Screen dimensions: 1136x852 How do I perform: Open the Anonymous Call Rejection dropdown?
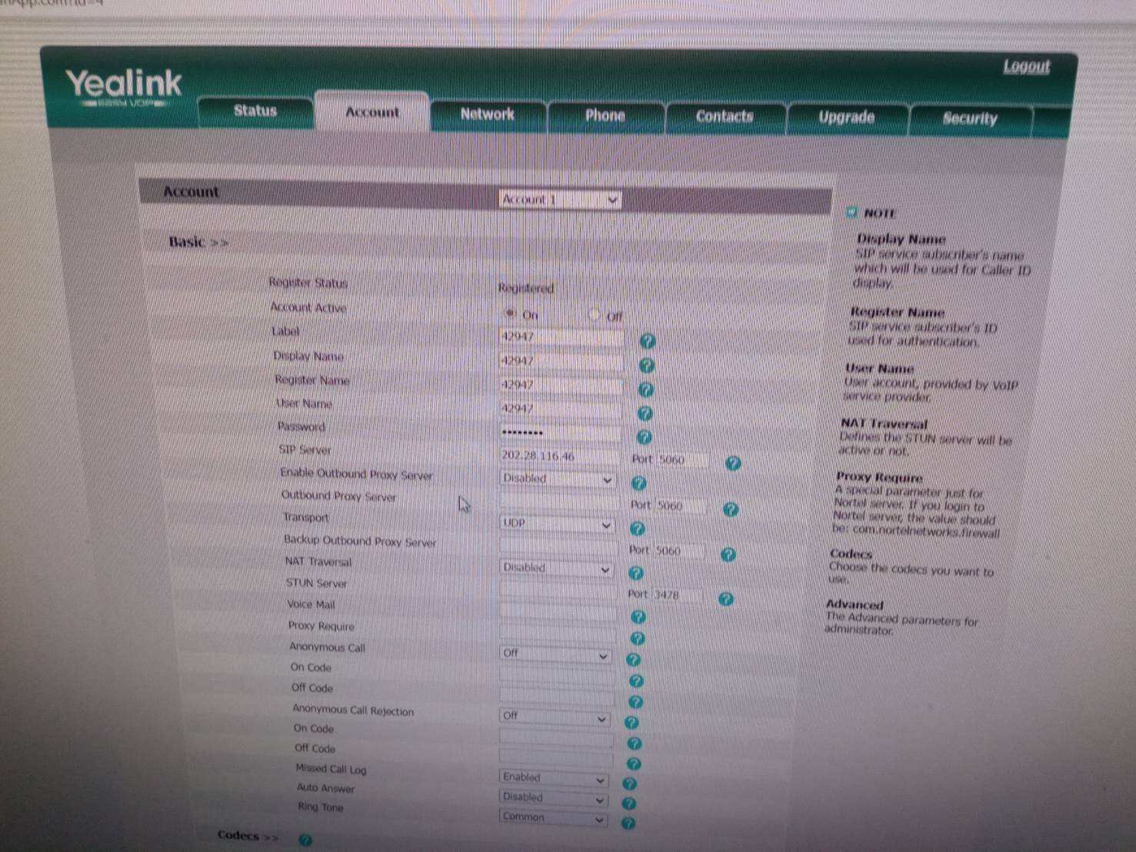[x=555, y=716]
